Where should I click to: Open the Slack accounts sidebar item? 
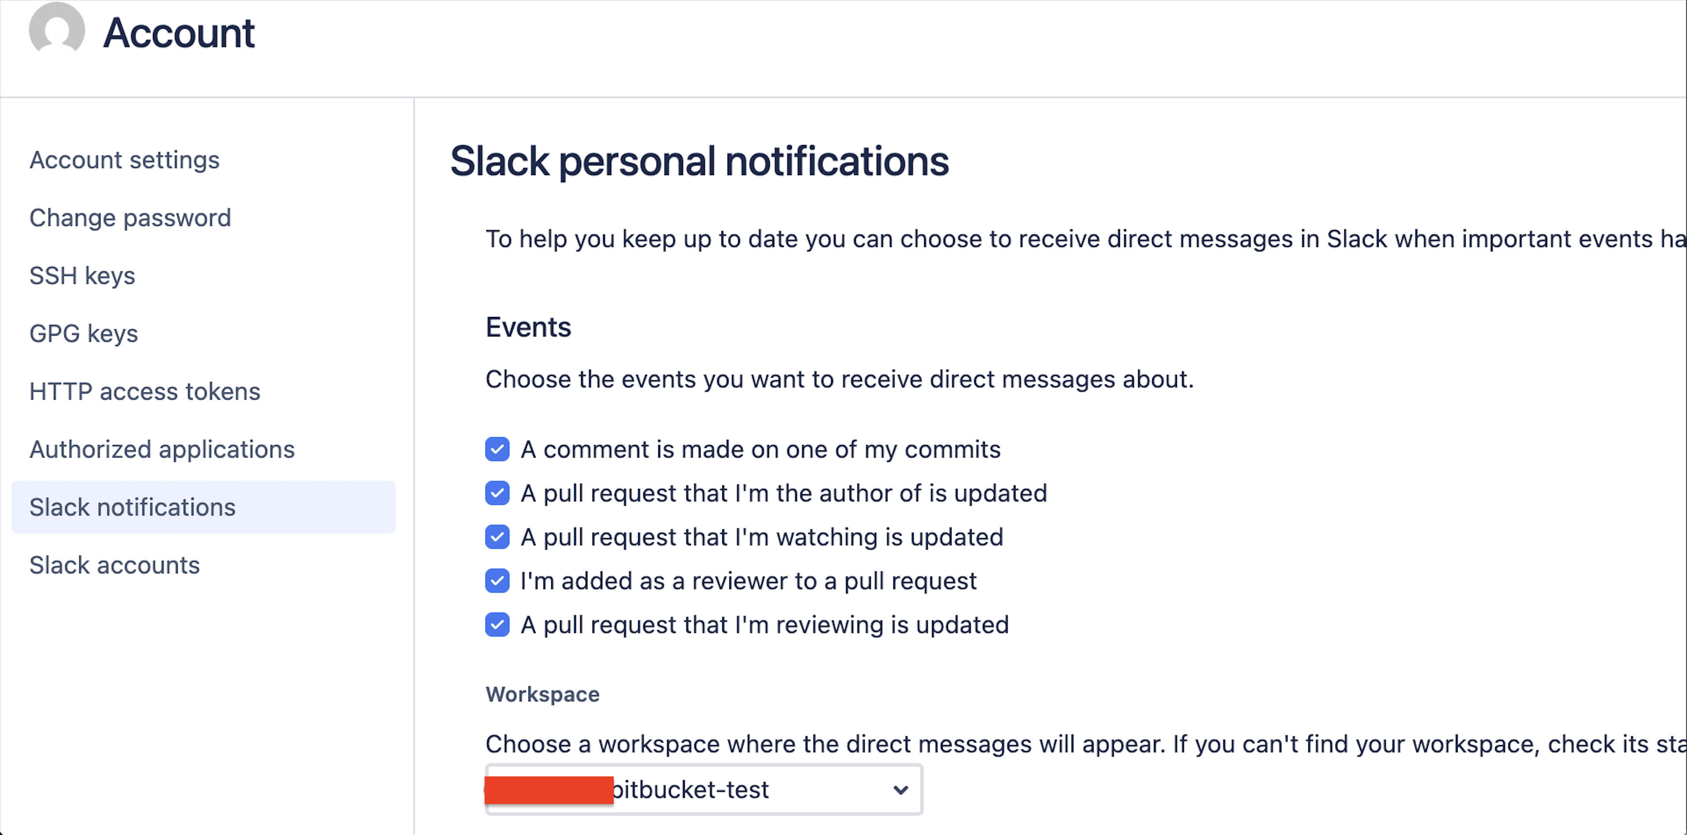[x=115, y=564]
